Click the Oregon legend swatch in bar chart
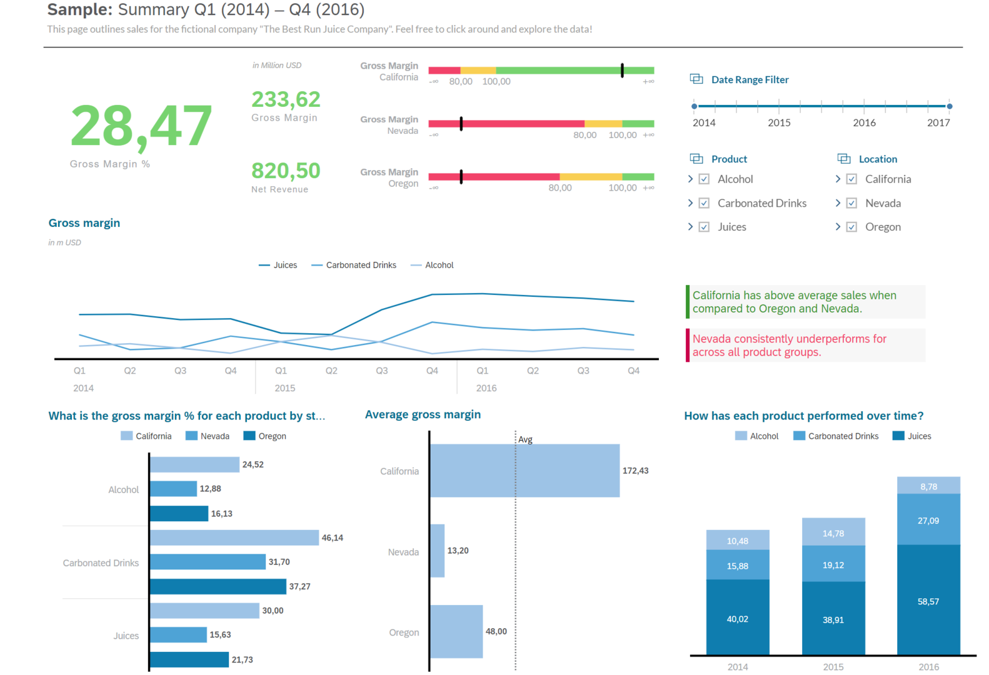 tap(249, 436)
